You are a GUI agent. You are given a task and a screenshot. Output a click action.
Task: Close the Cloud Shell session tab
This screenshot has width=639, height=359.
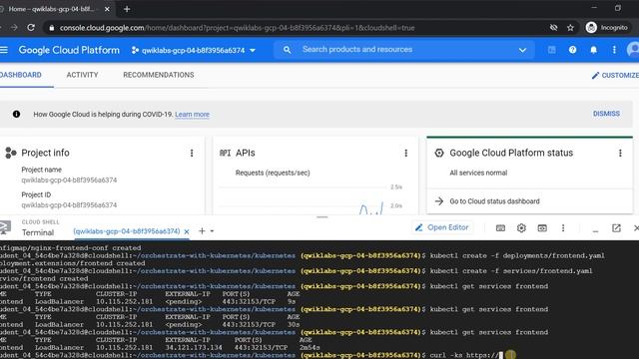click(187, 231)
